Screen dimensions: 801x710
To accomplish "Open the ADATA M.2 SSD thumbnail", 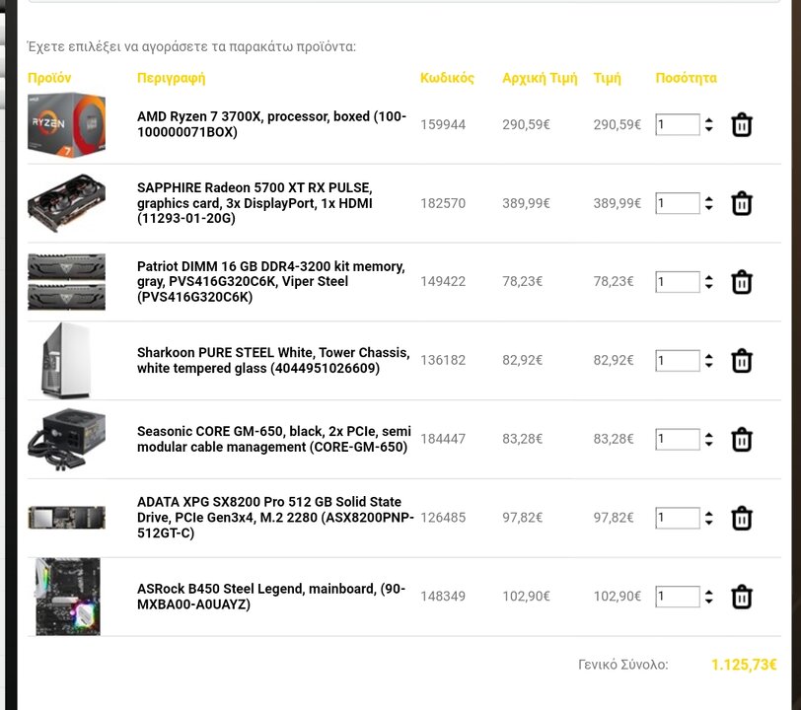I will 66,518.
